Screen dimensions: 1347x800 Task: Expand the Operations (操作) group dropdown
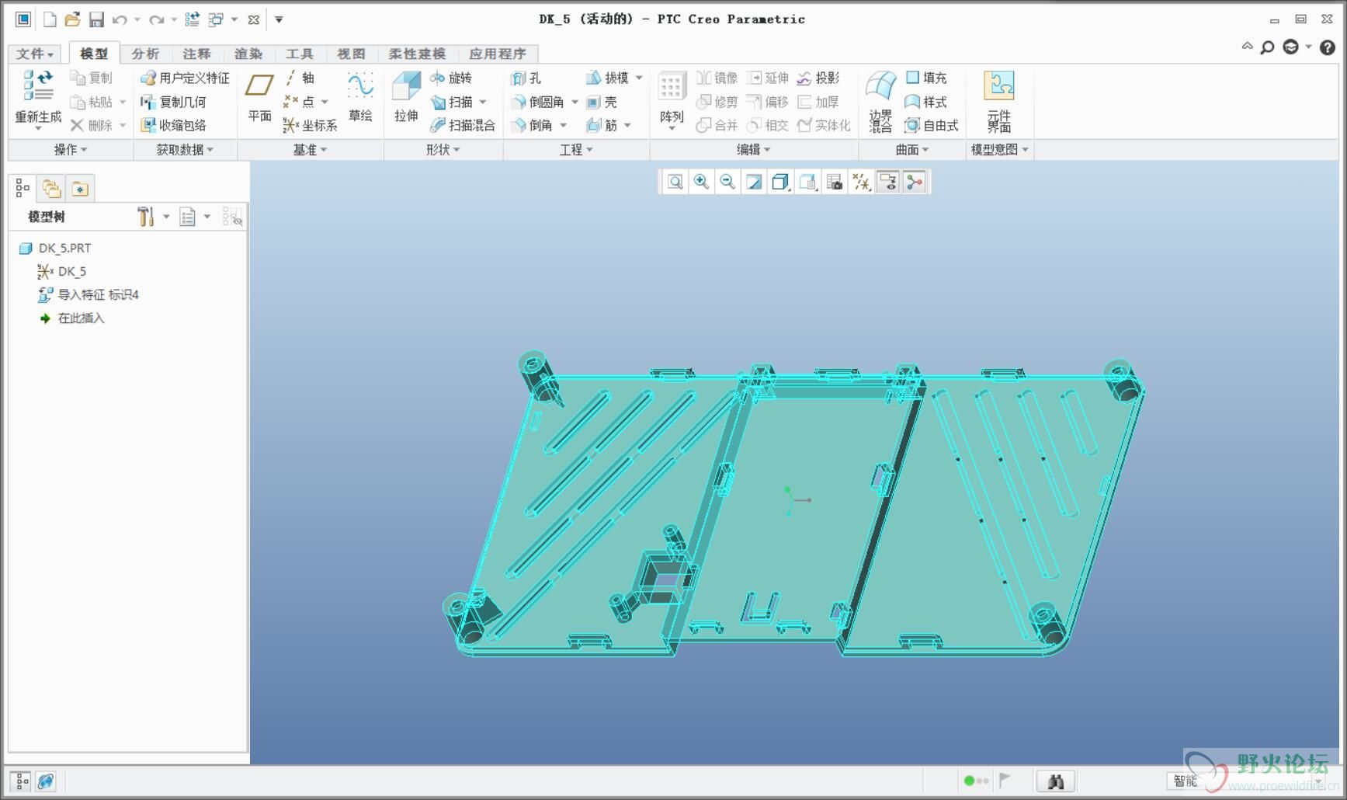pos(71,149)
